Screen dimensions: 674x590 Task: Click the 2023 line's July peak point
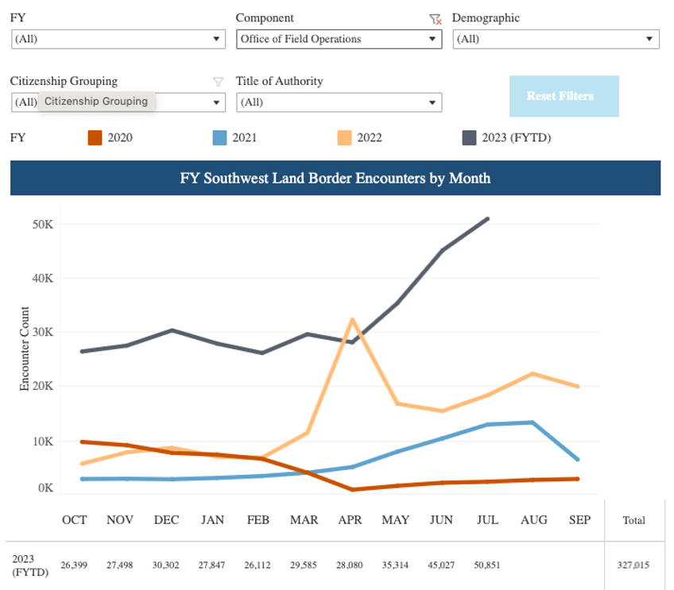pyautogui.click(x=487, y=218)
